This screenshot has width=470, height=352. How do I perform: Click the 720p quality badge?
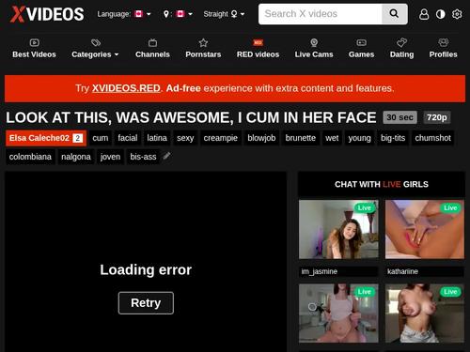[x=437, y=117]
